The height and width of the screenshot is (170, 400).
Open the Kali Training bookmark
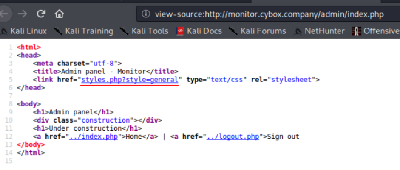tap(83, 31)
